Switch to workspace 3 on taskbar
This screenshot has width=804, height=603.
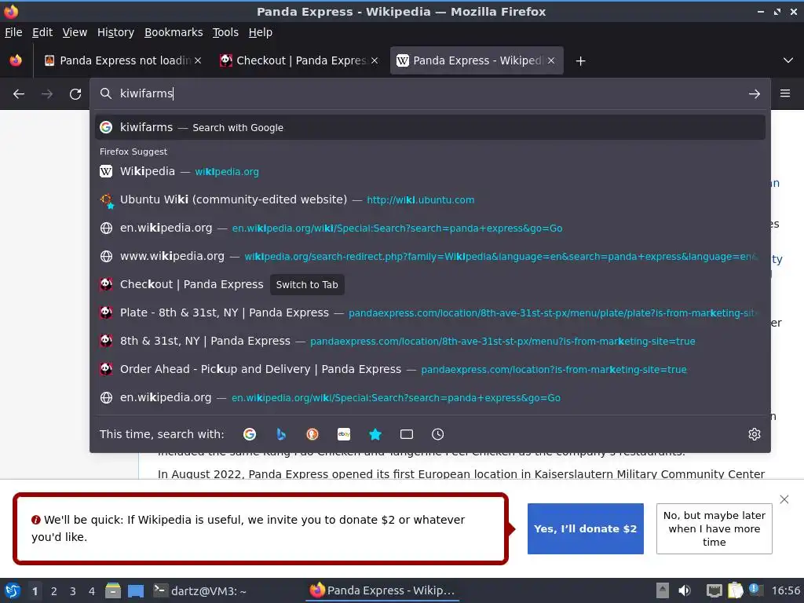click(x=73, y=591)
